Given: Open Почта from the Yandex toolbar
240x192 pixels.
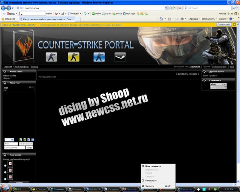Looking at the screenshot, I should 107,14.
